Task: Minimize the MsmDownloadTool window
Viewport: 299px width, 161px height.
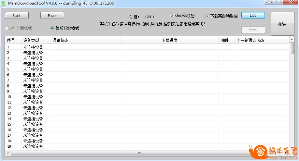Action: [x=270, y=2]
